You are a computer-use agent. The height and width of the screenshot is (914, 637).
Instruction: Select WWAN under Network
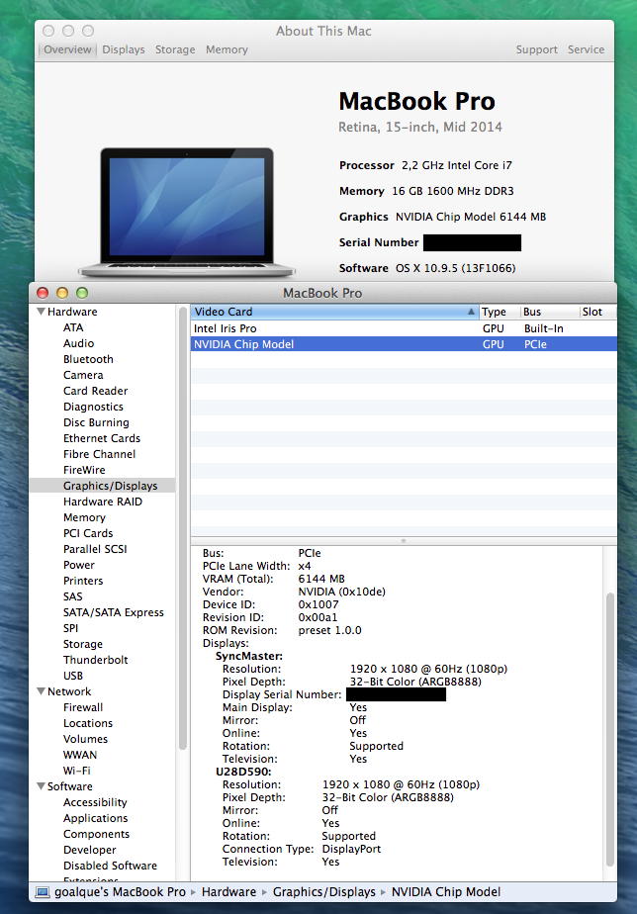[80, 755]
